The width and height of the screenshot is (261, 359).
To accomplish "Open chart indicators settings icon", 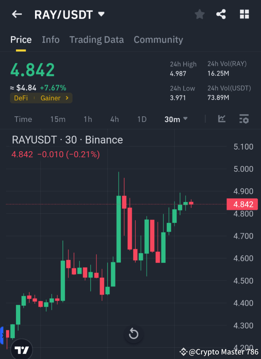I will tap(244, 119).
